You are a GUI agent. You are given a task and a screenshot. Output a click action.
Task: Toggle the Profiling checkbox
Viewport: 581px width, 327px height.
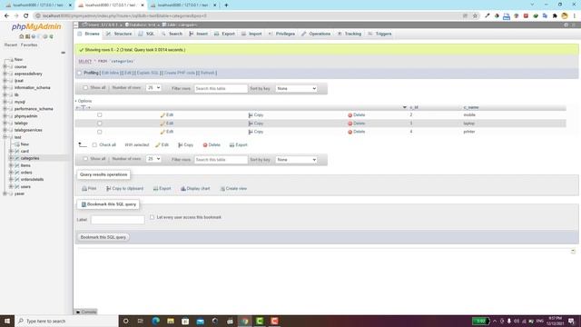pyautogui.click(x=79, y=73)
